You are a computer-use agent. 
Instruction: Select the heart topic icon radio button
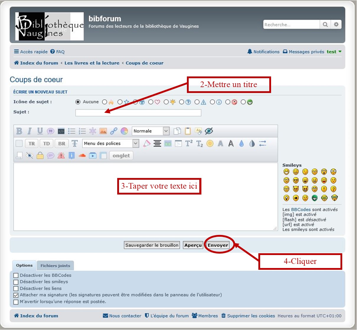pyautogui.click(x=151, y=102)
